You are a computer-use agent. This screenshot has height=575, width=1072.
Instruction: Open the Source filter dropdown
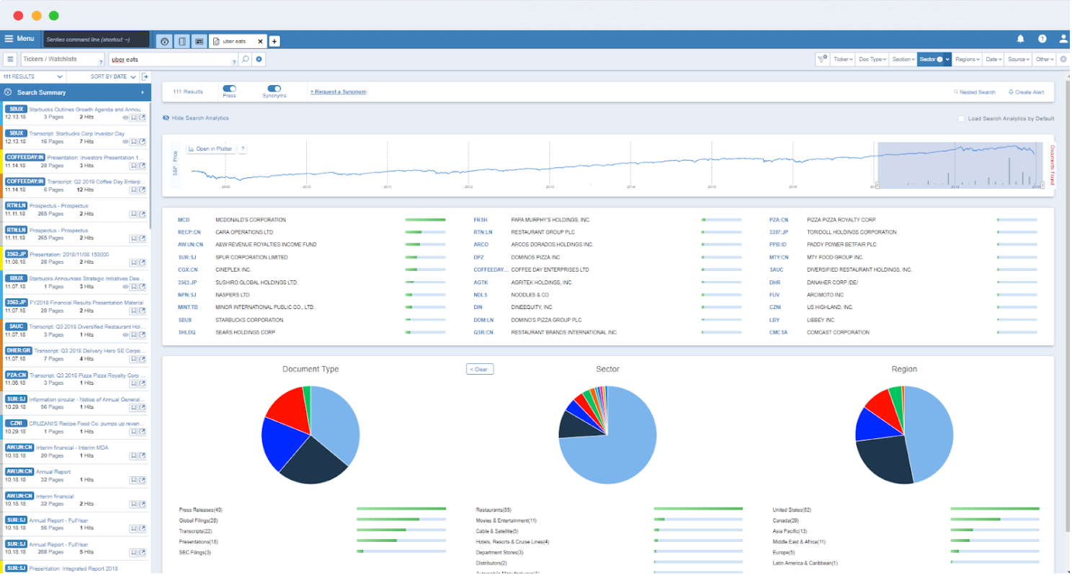click(x=1018, y=59)
